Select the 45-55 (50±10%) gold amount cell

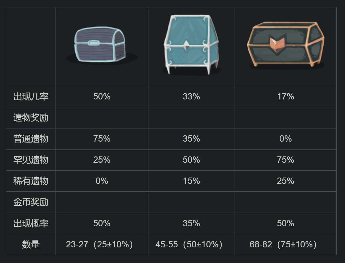189,244
